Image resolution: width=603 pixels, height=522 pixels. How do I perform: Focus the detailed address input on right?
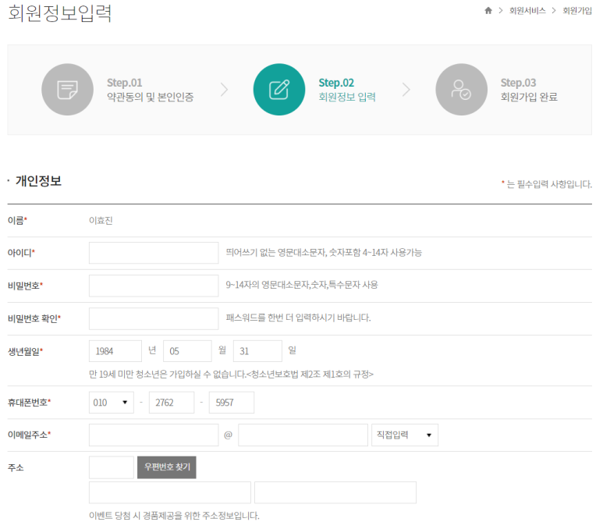pos(335,492)
